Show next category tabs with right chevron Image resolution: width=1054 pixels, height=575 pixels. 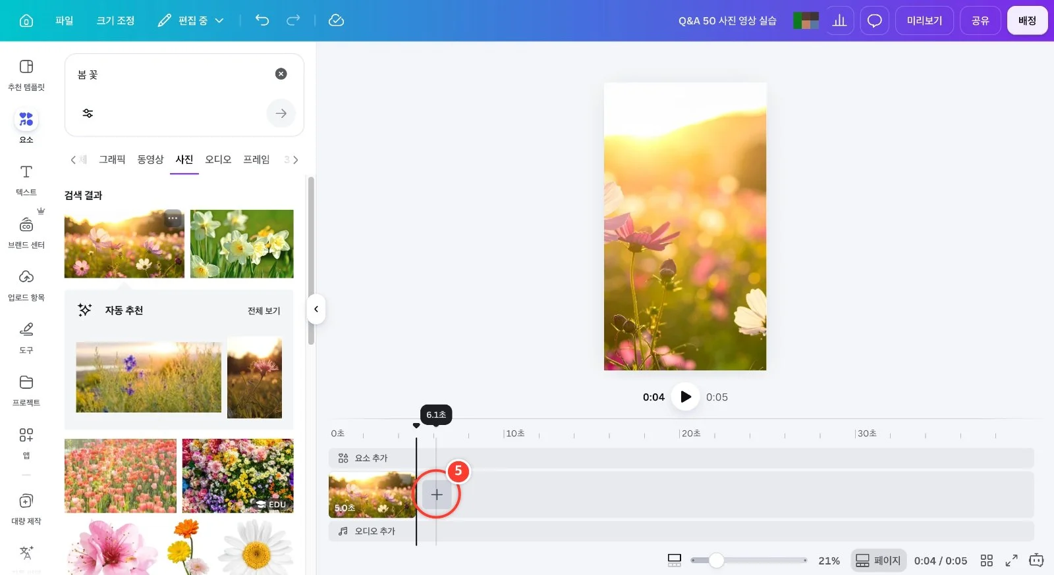[x=296, y=159]
